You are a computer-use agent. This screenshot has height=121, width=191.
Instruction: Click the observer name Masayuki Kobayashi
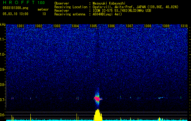pos(109,3)
